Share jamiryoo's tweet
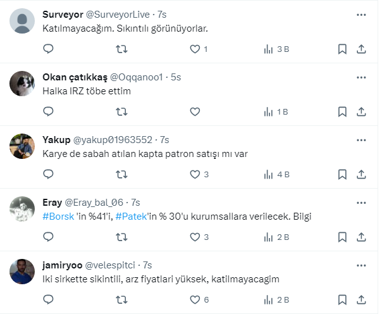The width and height of the screenshot is (382, 314). point(361,299)
